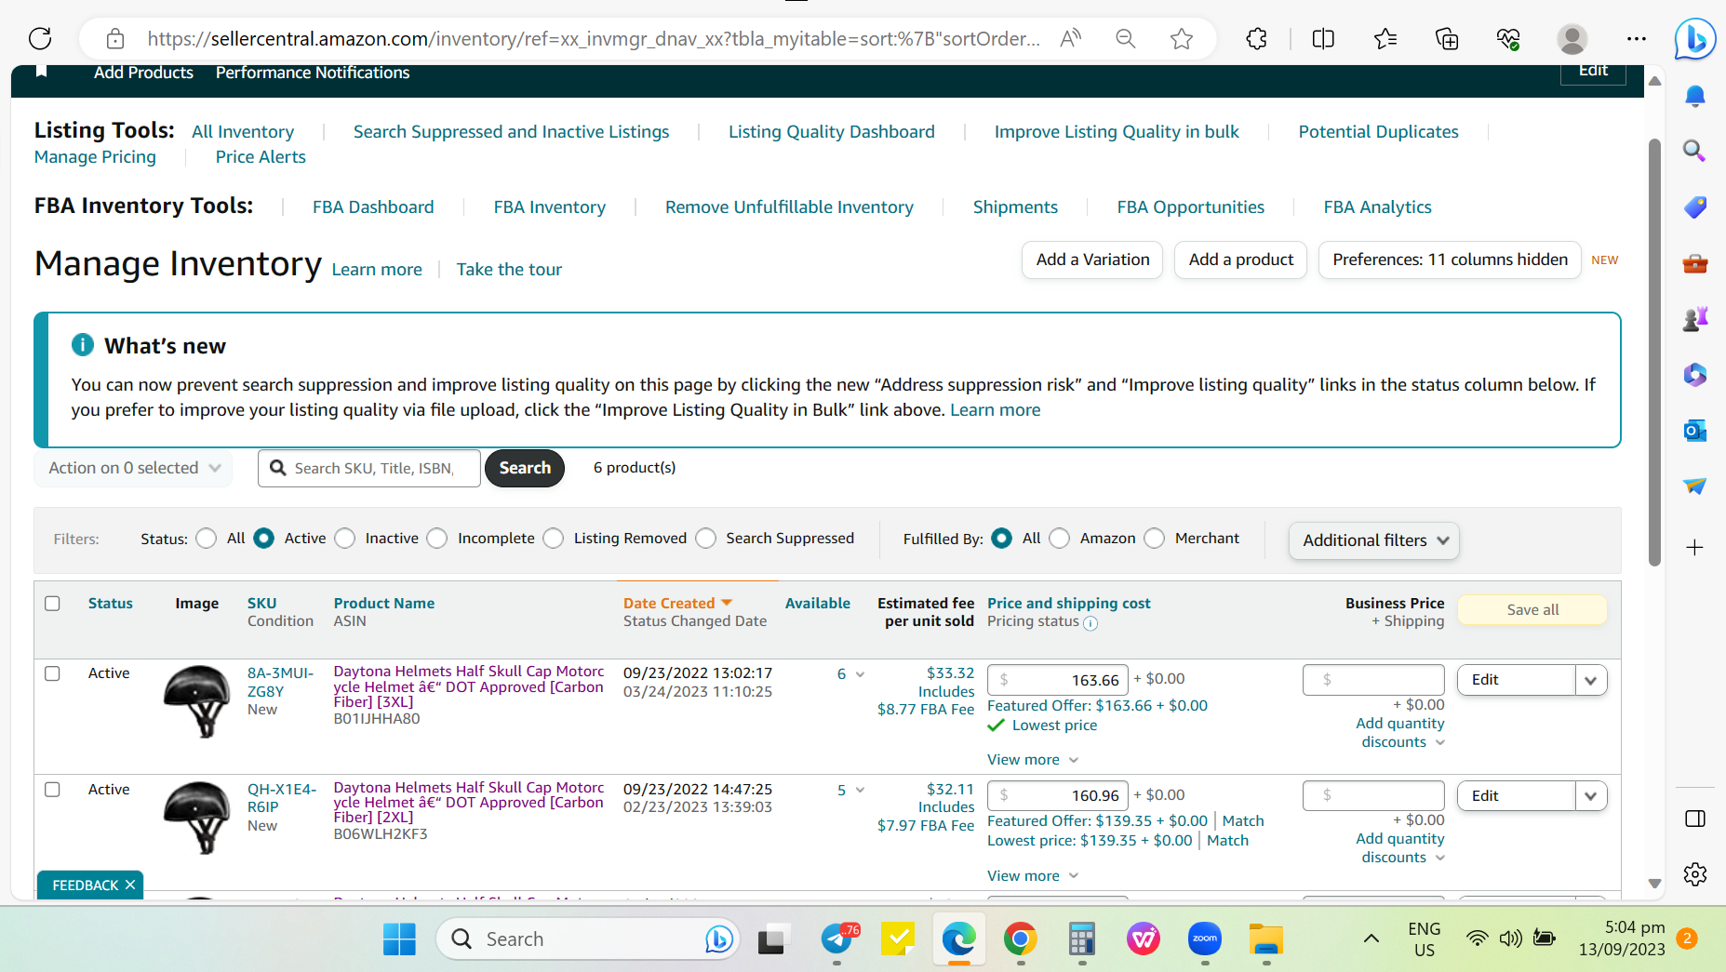The height and width of the screenshot is (972, 1726).
Task: Open Preferences: 11 columns hidden
Action: click(1450, 260)
